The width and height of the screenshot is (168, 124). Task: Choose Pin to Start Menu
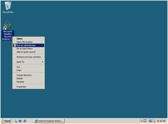[29, 49]
